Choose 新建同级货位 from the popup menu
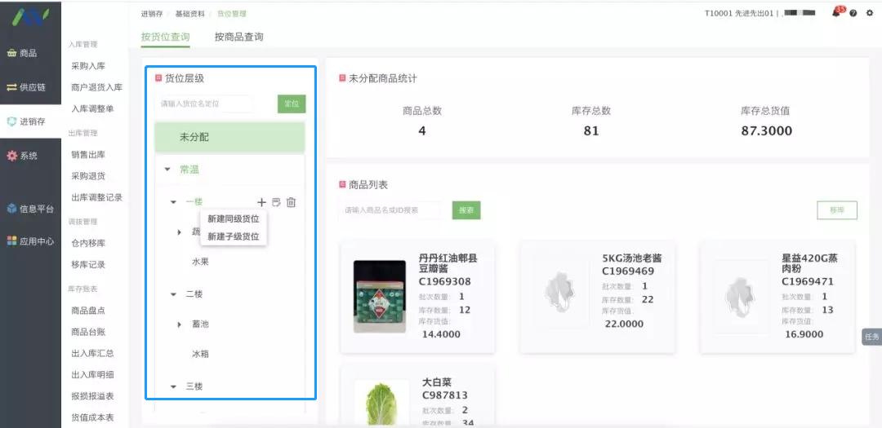The height and width of the screenshot is (428, 882). click(x=234, y=219)
